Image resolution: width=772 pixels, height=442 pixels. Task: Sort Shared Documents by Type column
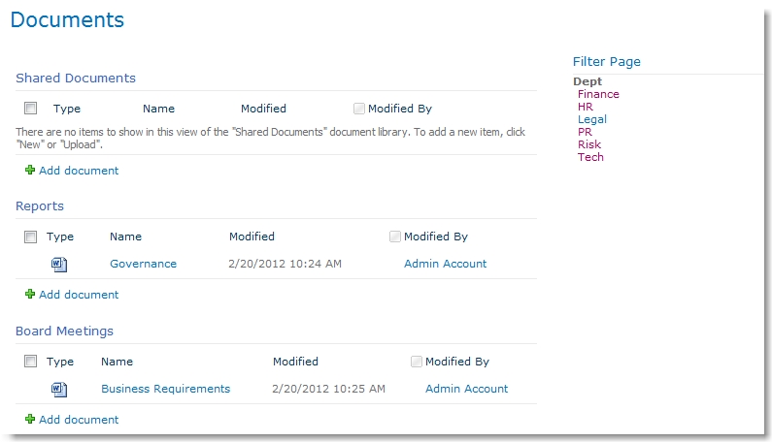(x=67, y=109)
